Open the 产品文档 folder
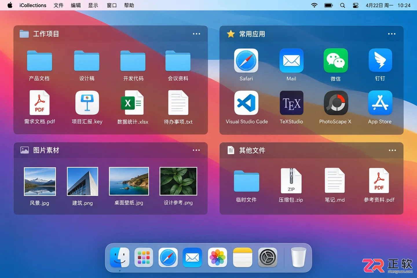This screenshot has height=278, width=417. point(39,61)
